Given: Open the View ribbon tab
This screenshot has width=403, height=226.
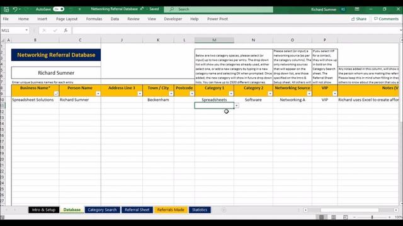Looking at the screenshot, I should coord(152,19).
